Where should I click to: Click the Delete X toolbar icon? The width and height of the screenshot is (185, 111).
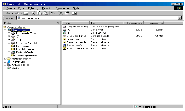(x=61, y=13)
